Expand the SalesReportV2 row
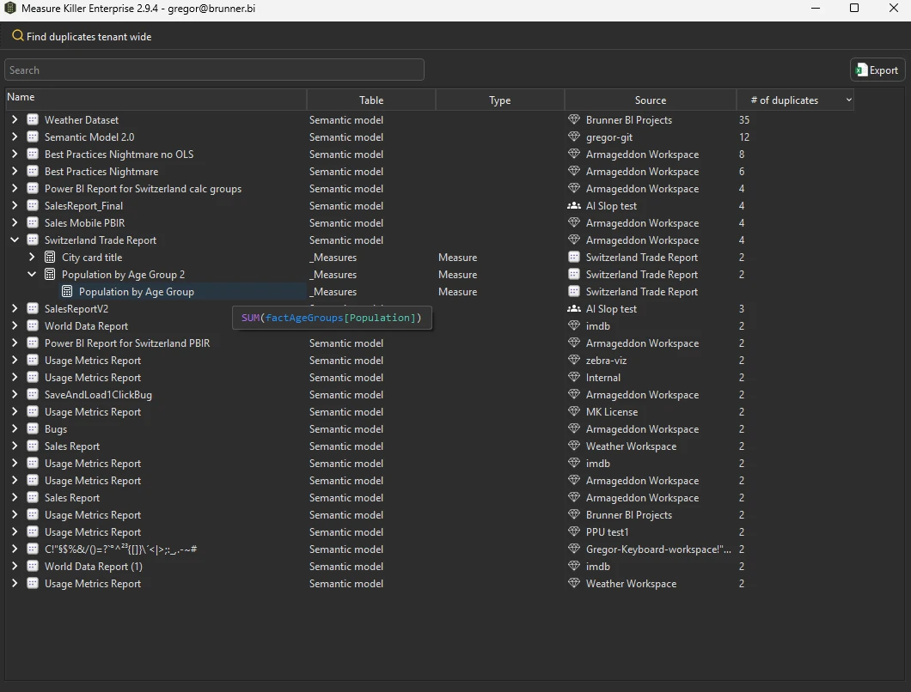 pyautogui.click(x=15, y=309)
